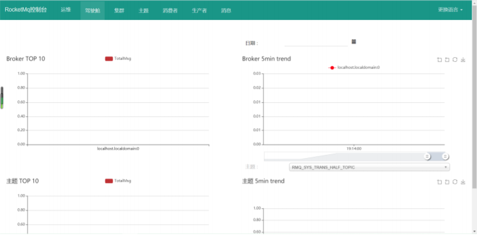Activate area zoom in Broker 5min trend

[x=439, y=60]
